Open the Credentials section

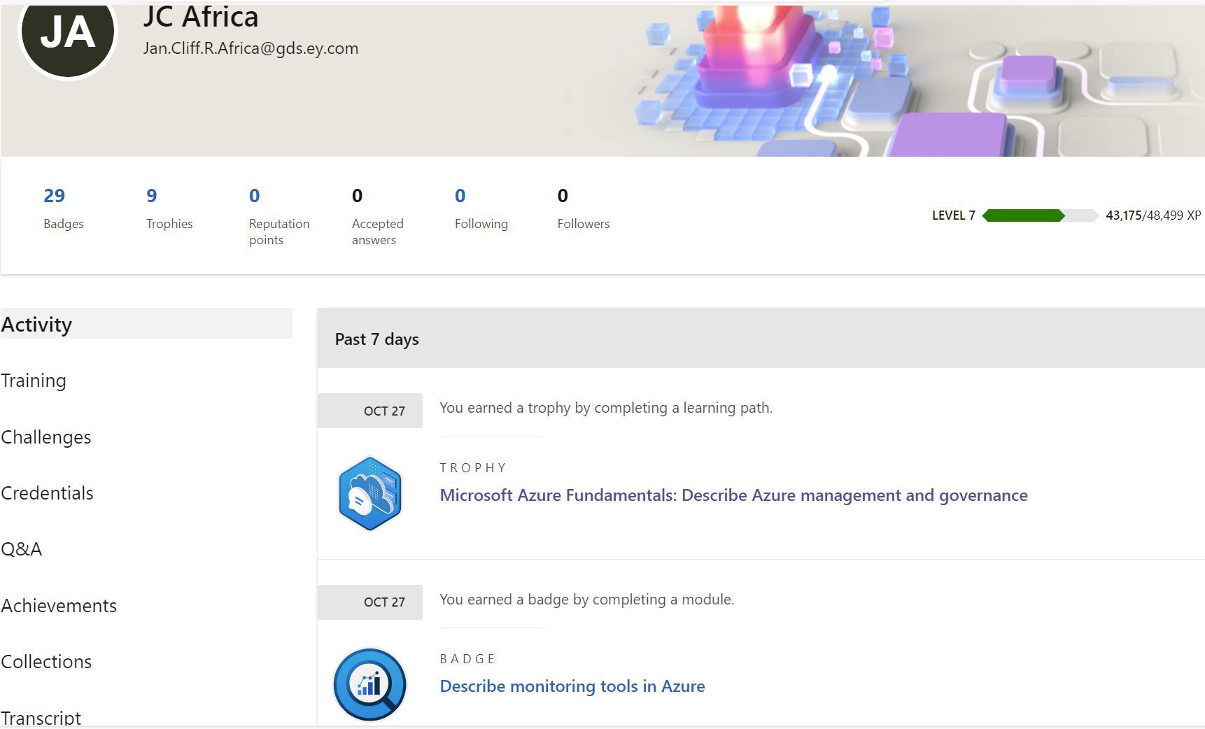pyautogui.click(x=47, y=493)
